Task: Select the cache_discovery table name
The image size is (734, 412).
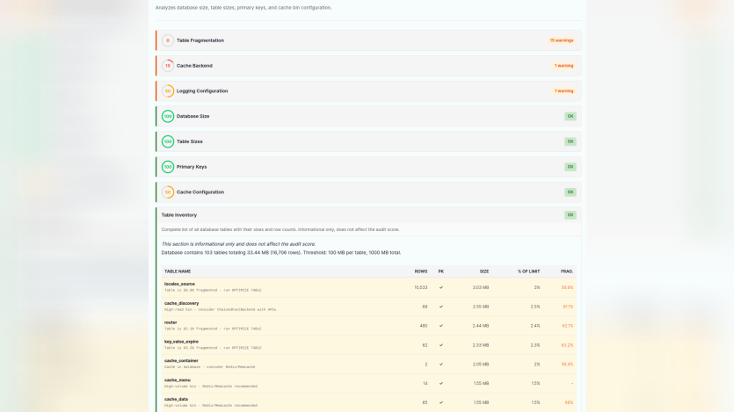Action: pyautogui.click(x=181, y=303)
